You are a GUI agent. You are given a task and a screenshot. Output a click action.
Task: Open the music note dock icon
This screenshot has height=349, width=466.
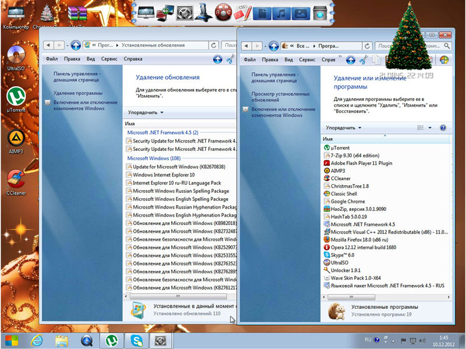coord(281,12)
